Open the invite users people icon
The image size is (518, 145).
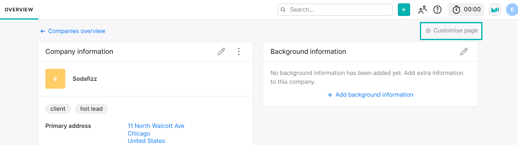tap(422, 10)
